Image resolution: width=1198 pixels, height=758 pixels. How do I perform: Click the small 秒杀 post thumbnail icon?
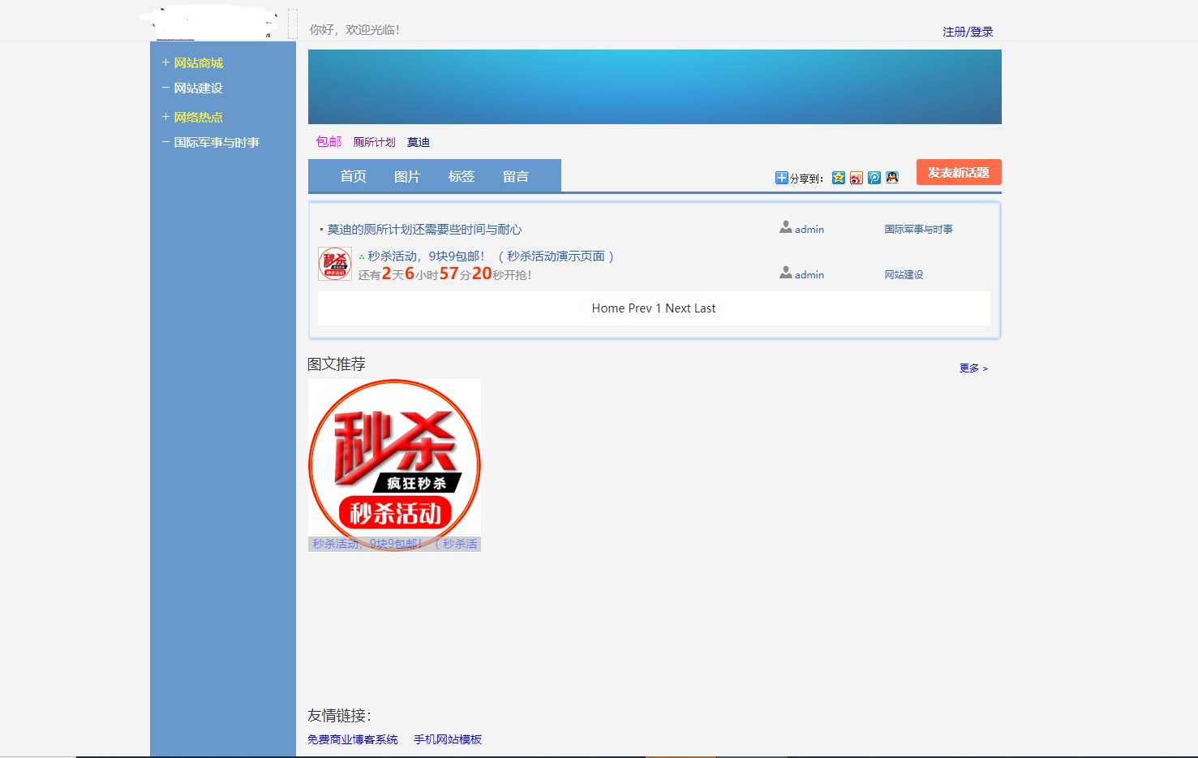click(334, 264)
